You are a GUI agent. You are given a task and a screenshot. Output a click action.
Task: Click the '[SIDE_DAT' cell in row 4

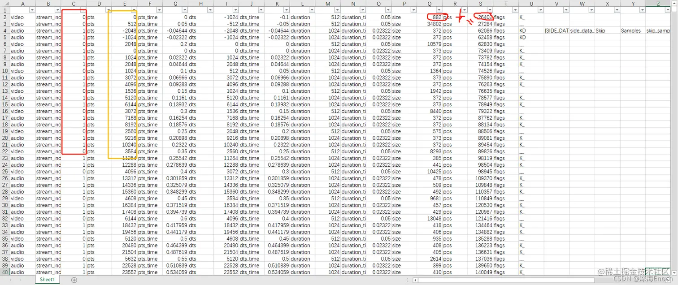[x=557, y=31]
